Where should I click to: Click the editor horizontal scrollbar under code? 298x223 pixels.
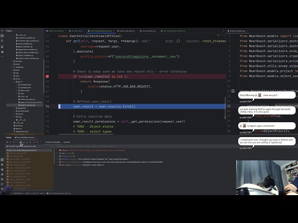click(86, 134)
